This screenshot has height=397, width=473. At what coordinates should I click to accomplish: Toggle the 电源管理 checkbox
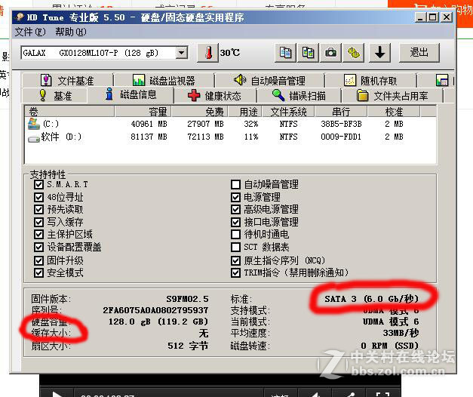click(x=235, y=197)
